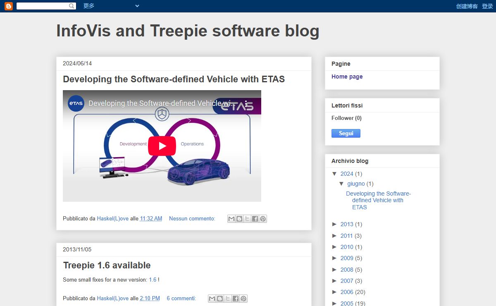
Task: Click the 2024/06/14 date header
Action: point(77,64)
